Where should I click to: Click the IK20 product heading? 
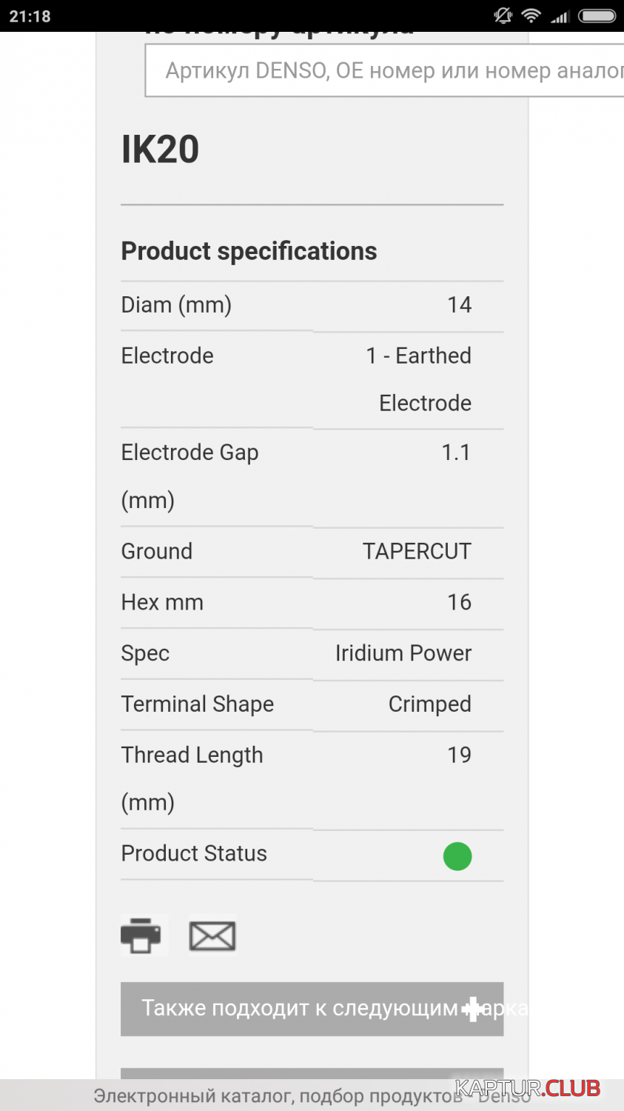pos(161,149)
